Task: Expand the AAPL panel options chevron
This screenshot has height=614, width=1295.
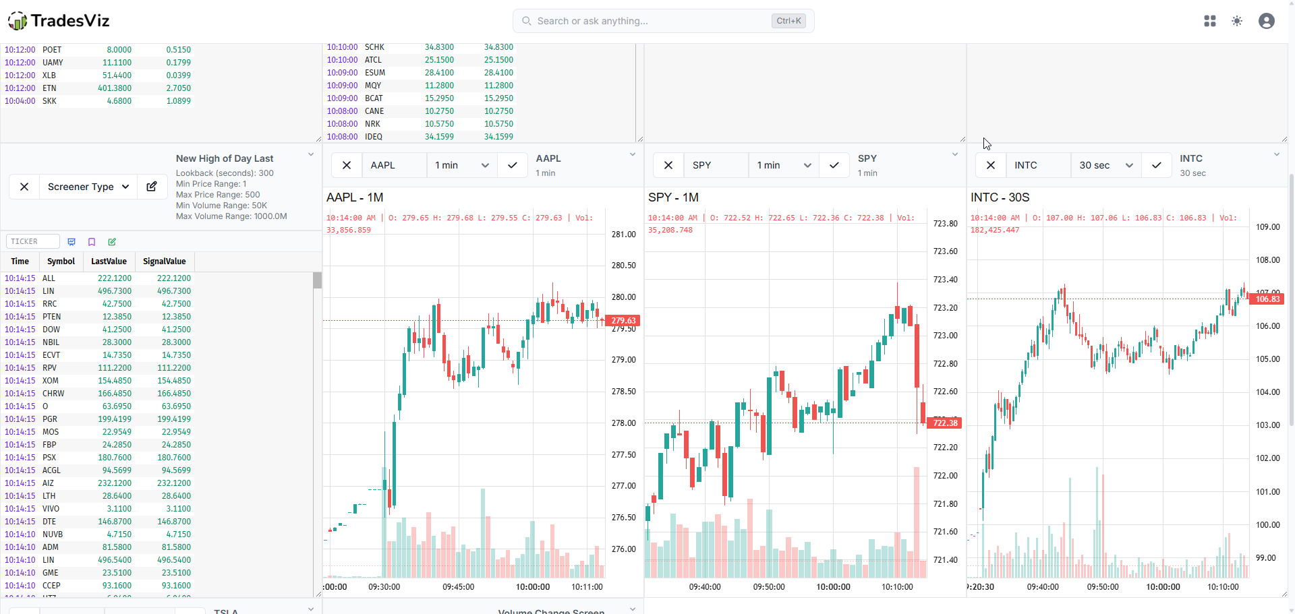Action: pos(633,154)
